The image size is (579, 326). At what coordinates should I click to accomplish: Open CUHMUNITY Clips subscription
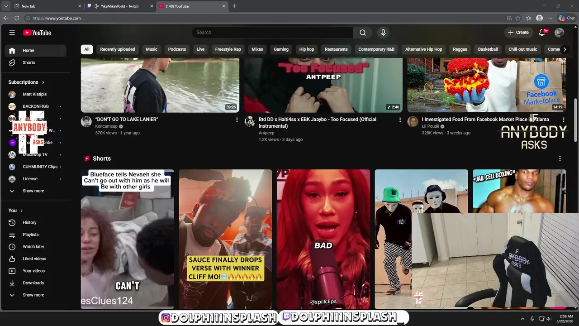pyautogui.click(x=36, y=167)
